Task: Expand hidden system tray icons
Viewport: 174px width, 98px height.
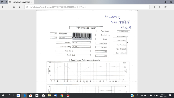Action: 142,95
